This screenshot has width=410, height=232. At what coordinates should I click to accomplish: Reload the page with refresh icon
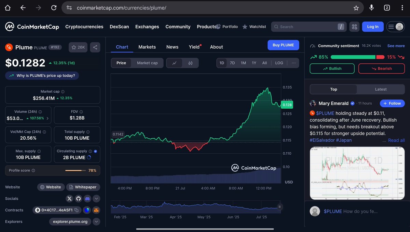pyautogui.click(x=54, y=7)
